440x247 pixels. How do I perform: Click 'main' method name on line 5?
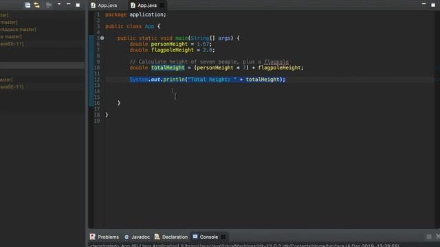(x=181, y=38)
